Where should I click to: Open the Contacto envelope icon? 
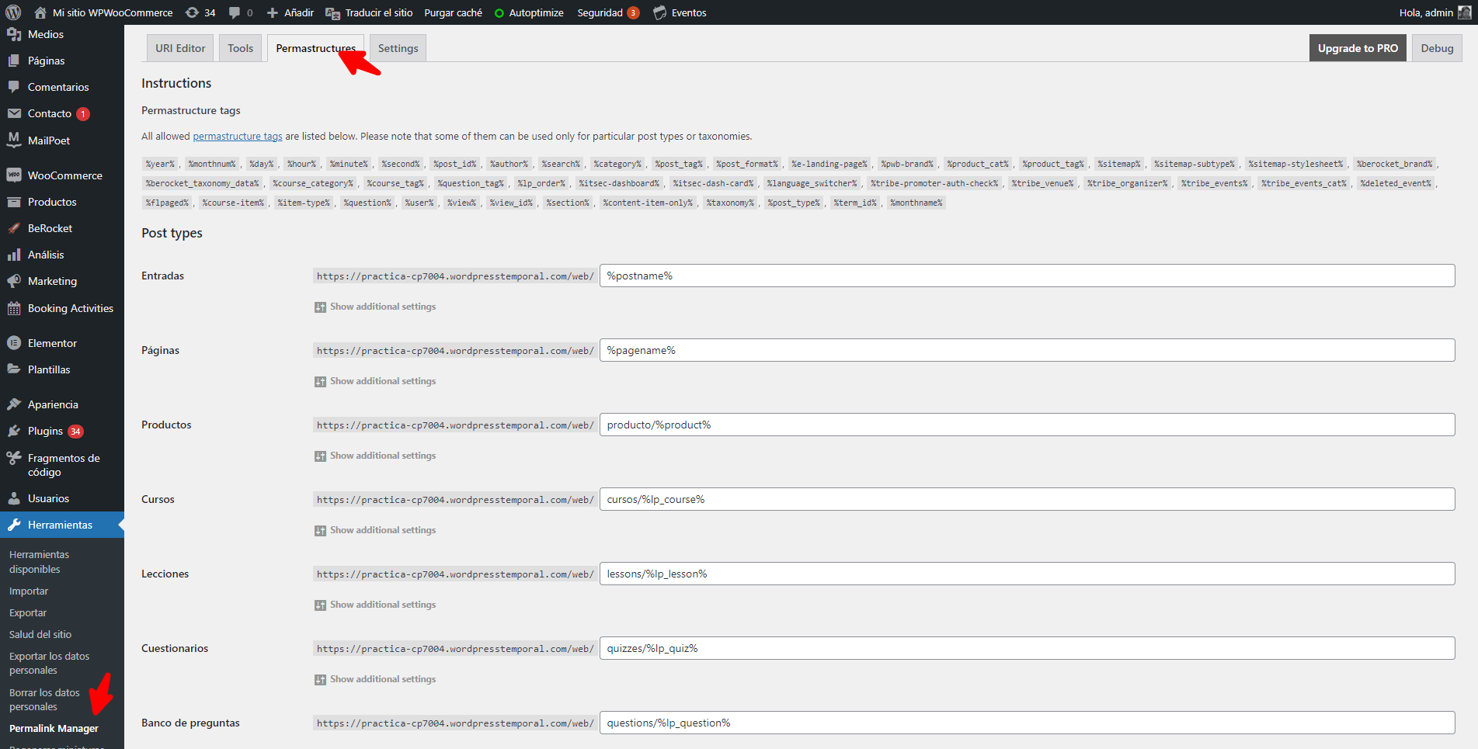click(x=14, y=113)
